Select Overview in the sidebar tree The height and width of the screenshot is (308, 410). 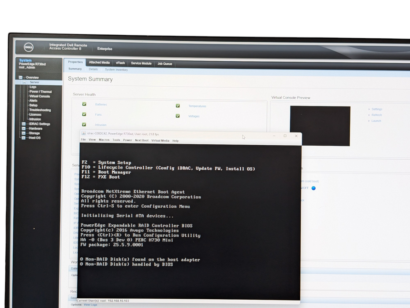[x=33, y=77]
